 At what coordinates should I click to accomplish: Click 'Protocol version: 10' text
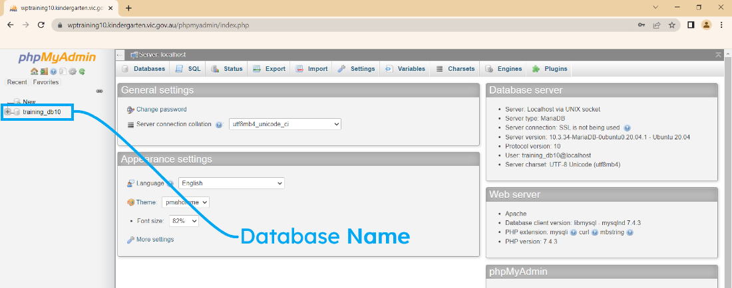pos(532,146)
